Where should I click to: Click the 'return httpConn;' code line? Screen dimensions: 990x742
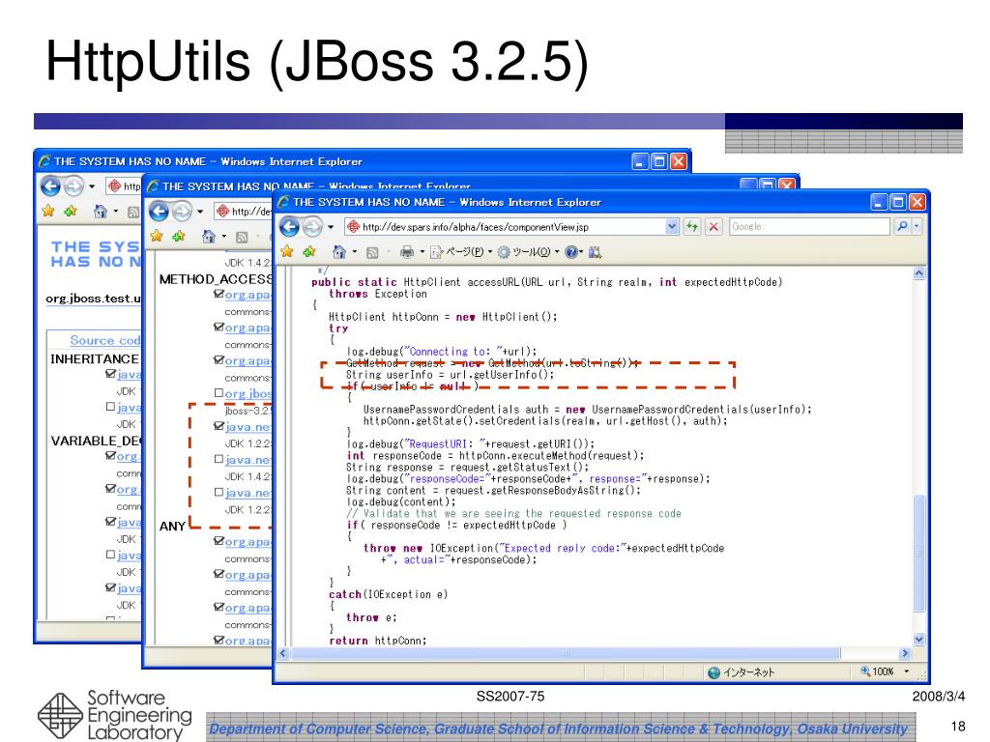(x=378, y=641)
